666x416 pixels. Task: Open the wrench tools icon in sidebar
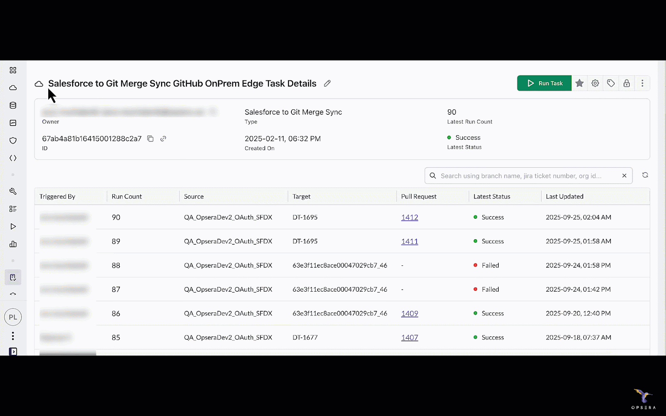(x=13, y=191)
